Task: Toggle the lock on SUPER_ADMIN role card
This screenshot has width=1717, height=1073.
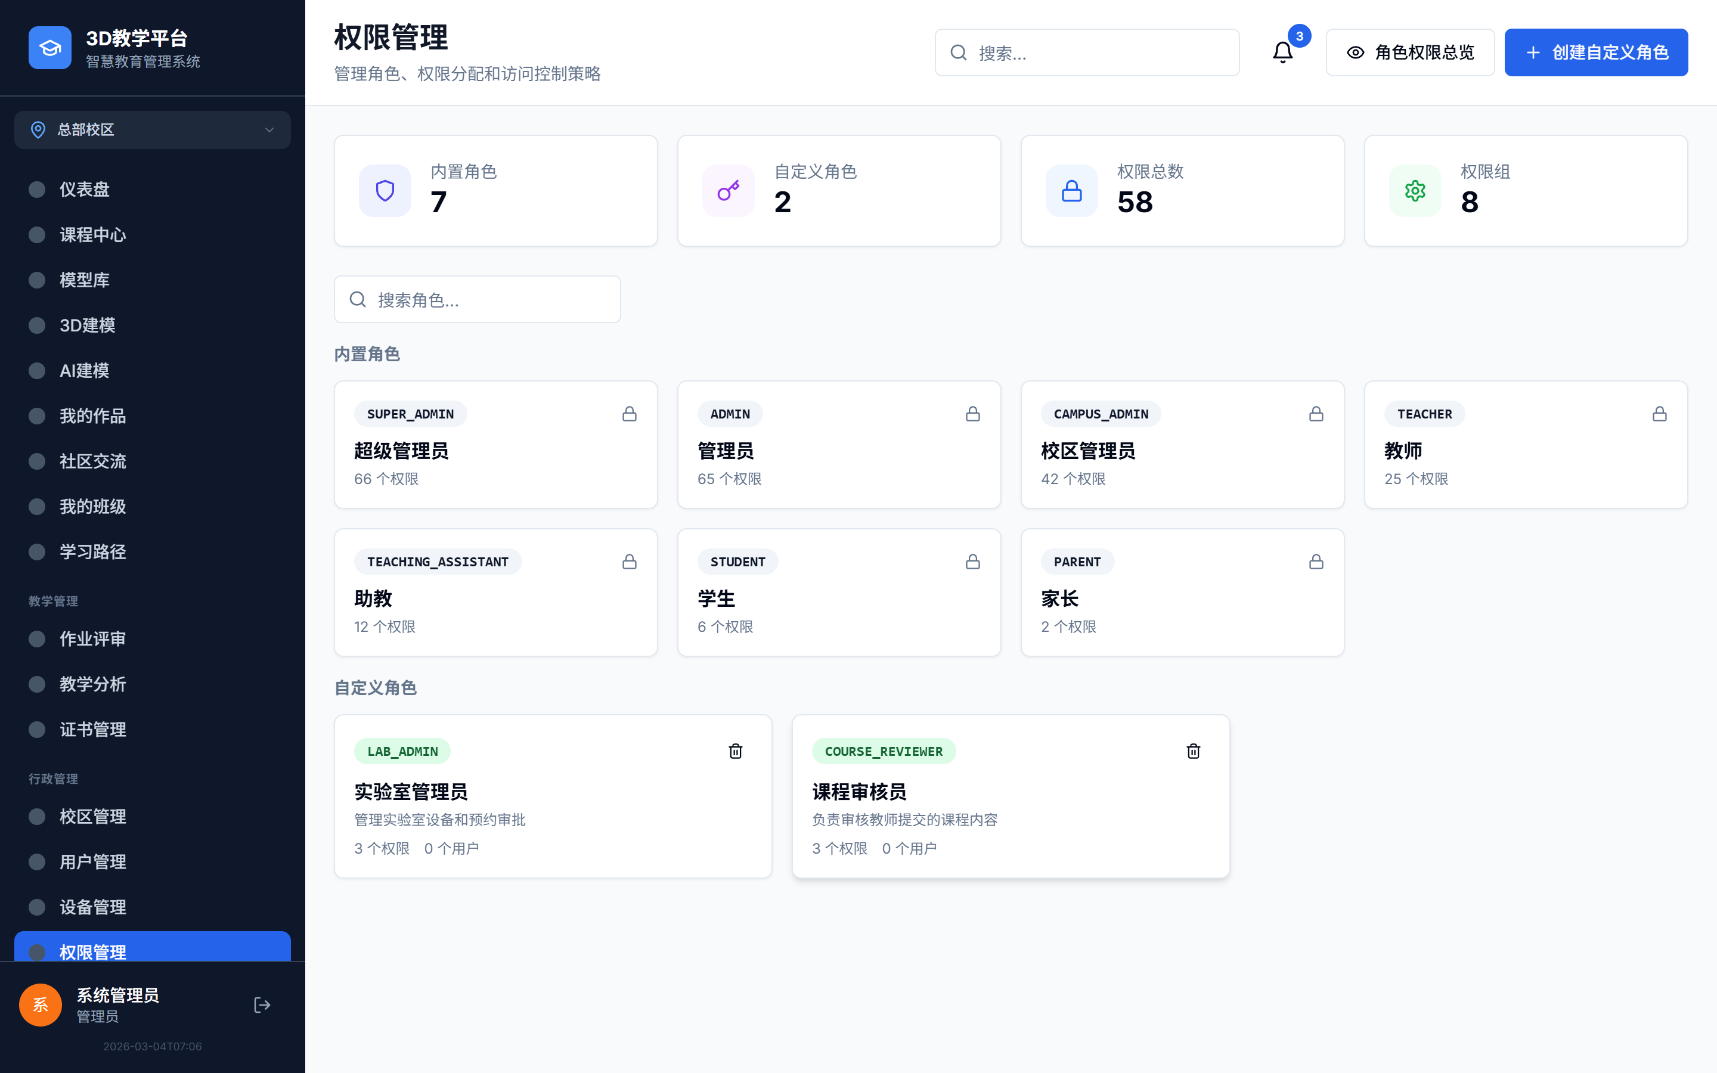Action: (x=630, y=414)
